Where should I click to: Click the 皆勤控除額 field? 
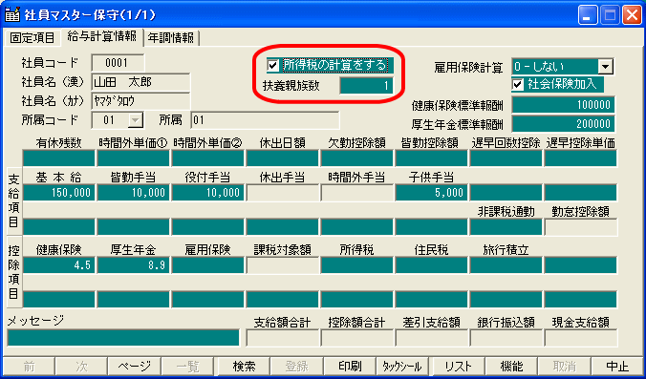431,158
